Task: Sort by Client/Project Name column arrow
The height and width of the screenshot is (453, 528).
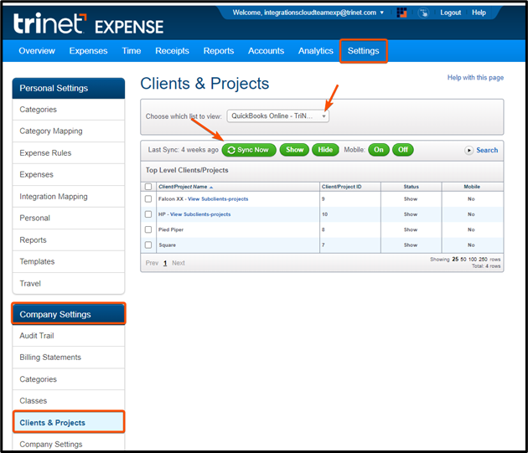Action: click(x=211, y=187)
